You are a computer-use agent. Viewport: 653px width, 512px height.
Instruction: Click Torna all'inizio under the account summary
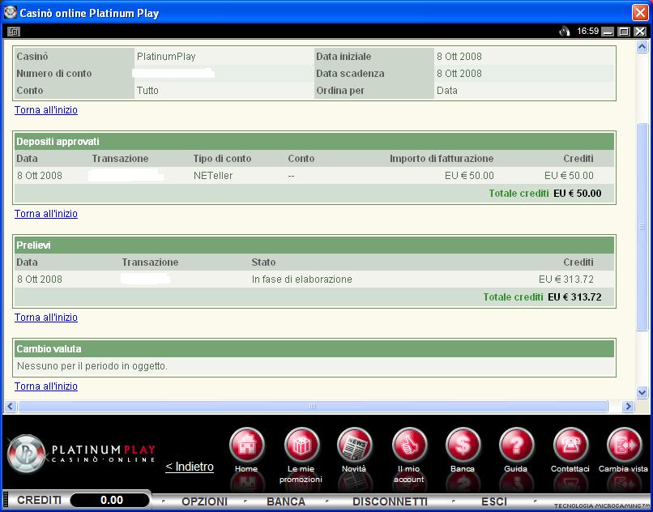(x=46, y=110)
